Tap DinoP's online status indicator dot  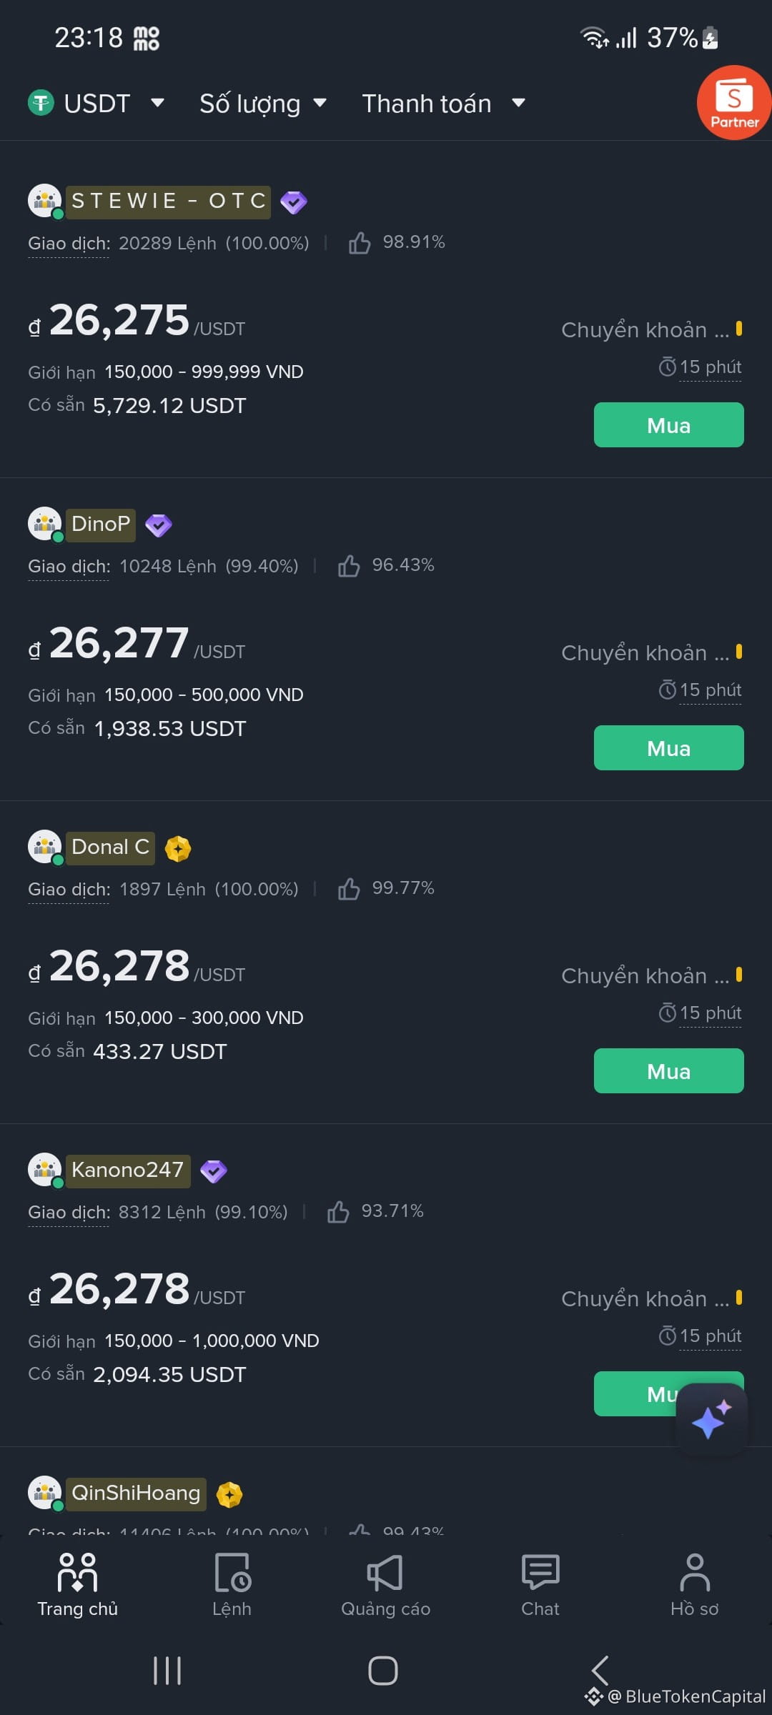coord(57,538)
